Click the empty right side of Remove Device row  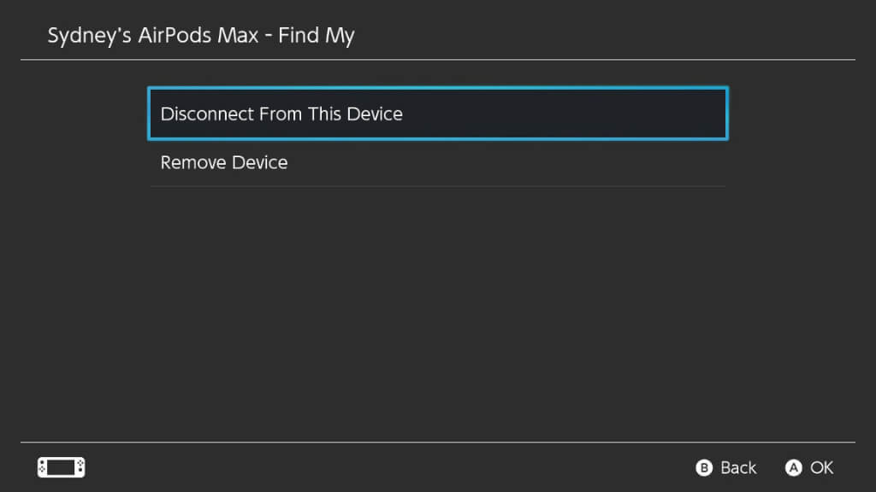[599, 162]
